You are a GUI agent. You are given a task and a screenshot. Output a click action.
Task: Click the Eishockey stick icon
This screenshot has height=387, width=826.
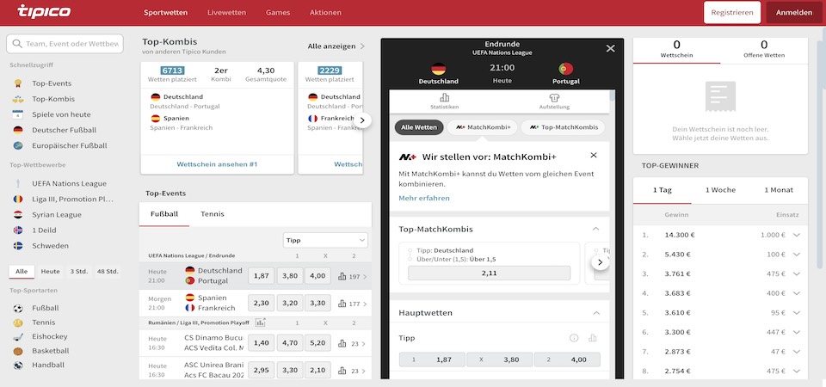click(18, 336)
